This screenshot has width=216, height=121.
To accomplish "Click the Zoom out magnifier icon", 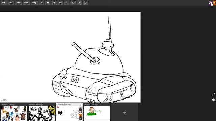I will coord(60,3).
